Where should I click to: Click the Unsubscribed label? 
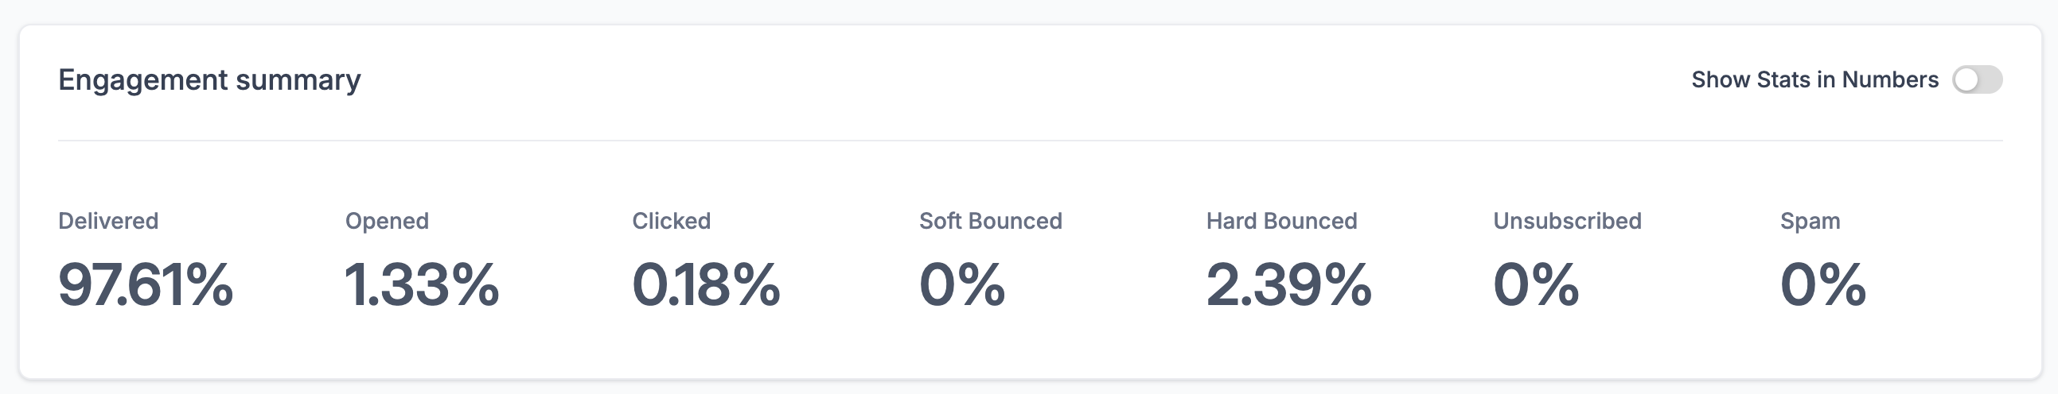[1567, 221]
